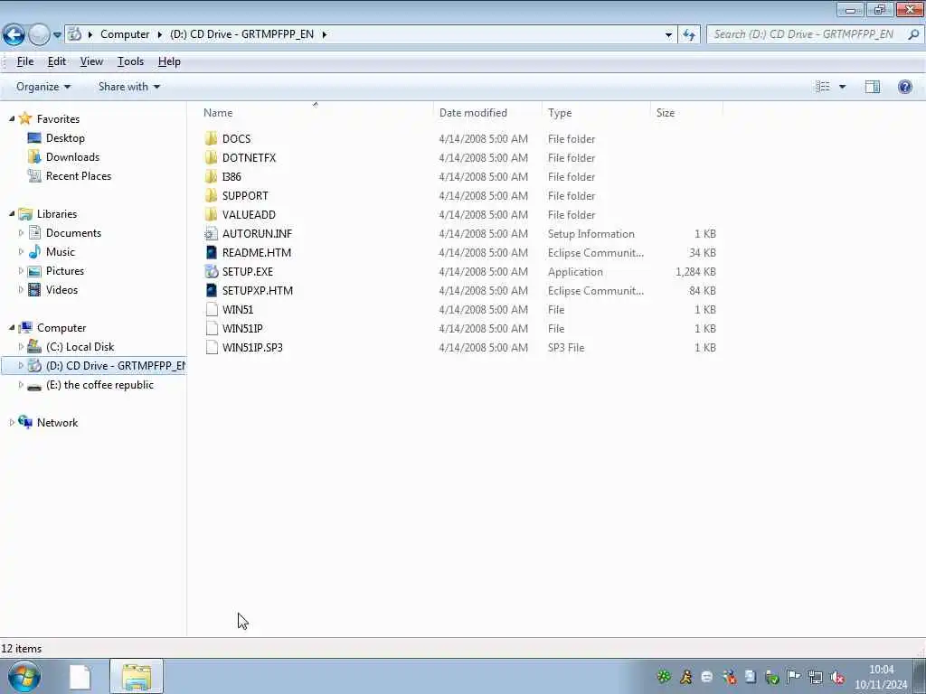Open address bar previous locations dropdown
Image resolution: width=926 pixels, height=694 pixels.
(x=668, y=35)
